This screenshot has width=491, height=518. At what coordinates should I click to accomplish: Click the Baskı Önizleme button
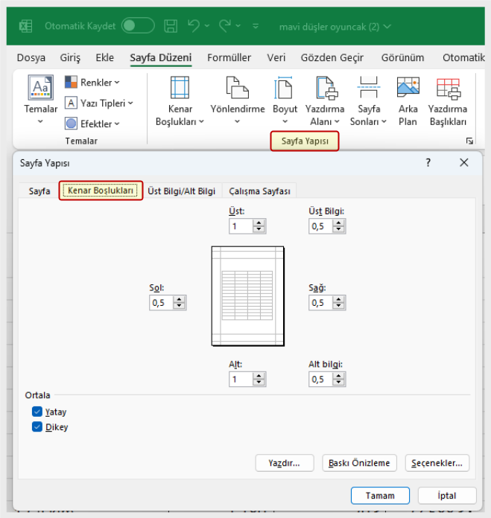coord(359,463)
